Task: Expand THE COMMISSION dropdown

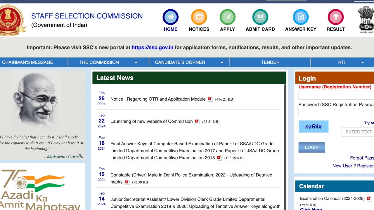Action: tap(136, 62)
